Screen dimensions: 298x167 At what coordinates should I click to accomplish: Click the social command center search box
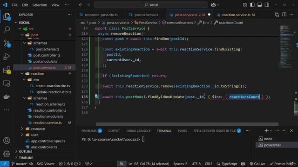click(x=151, y=5)
